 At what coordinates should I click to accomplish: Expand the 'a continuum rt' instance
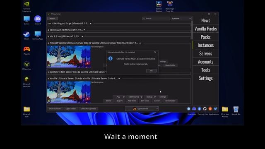point(84,30)
